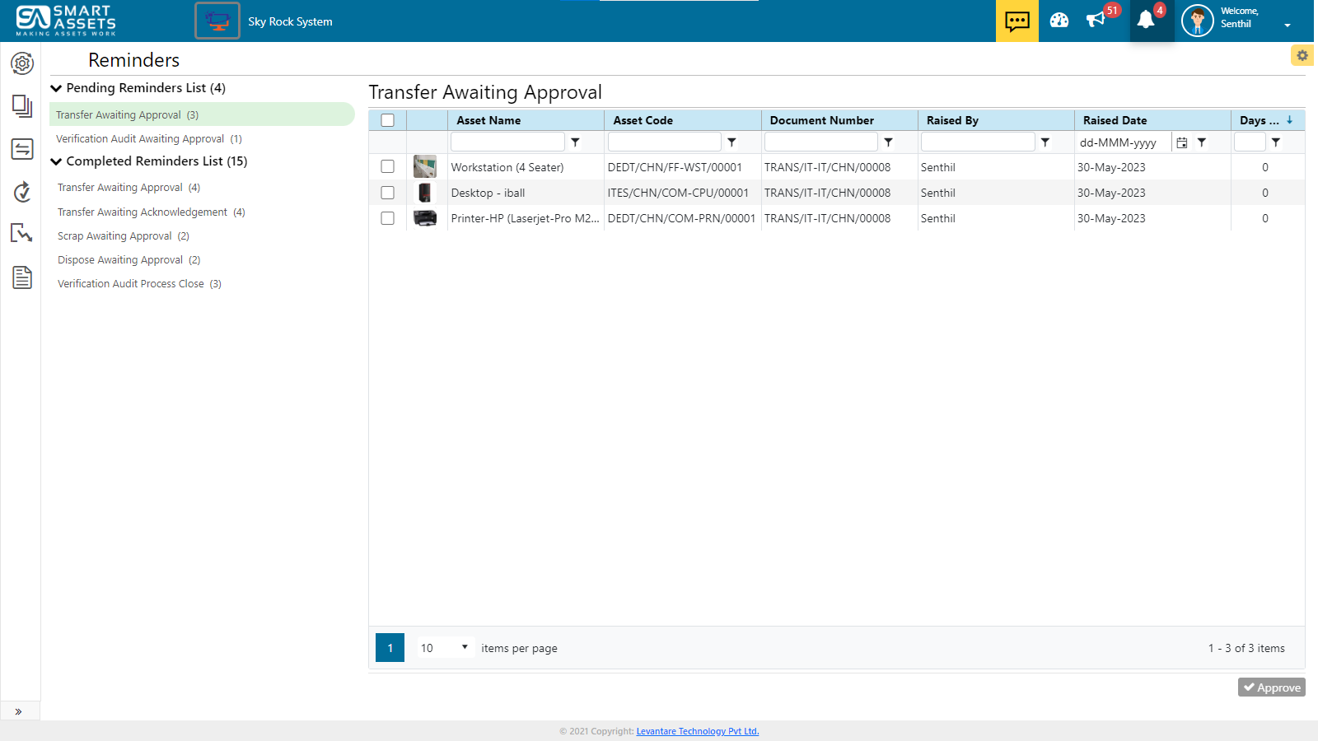Image resolution: width=1318 pixels, height=741 pixels.
Task: Open announcements megaphone icon
Action: (1096, 21)
